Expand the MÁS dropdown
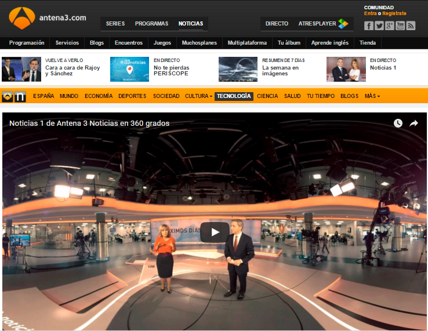 click(372, 96)
